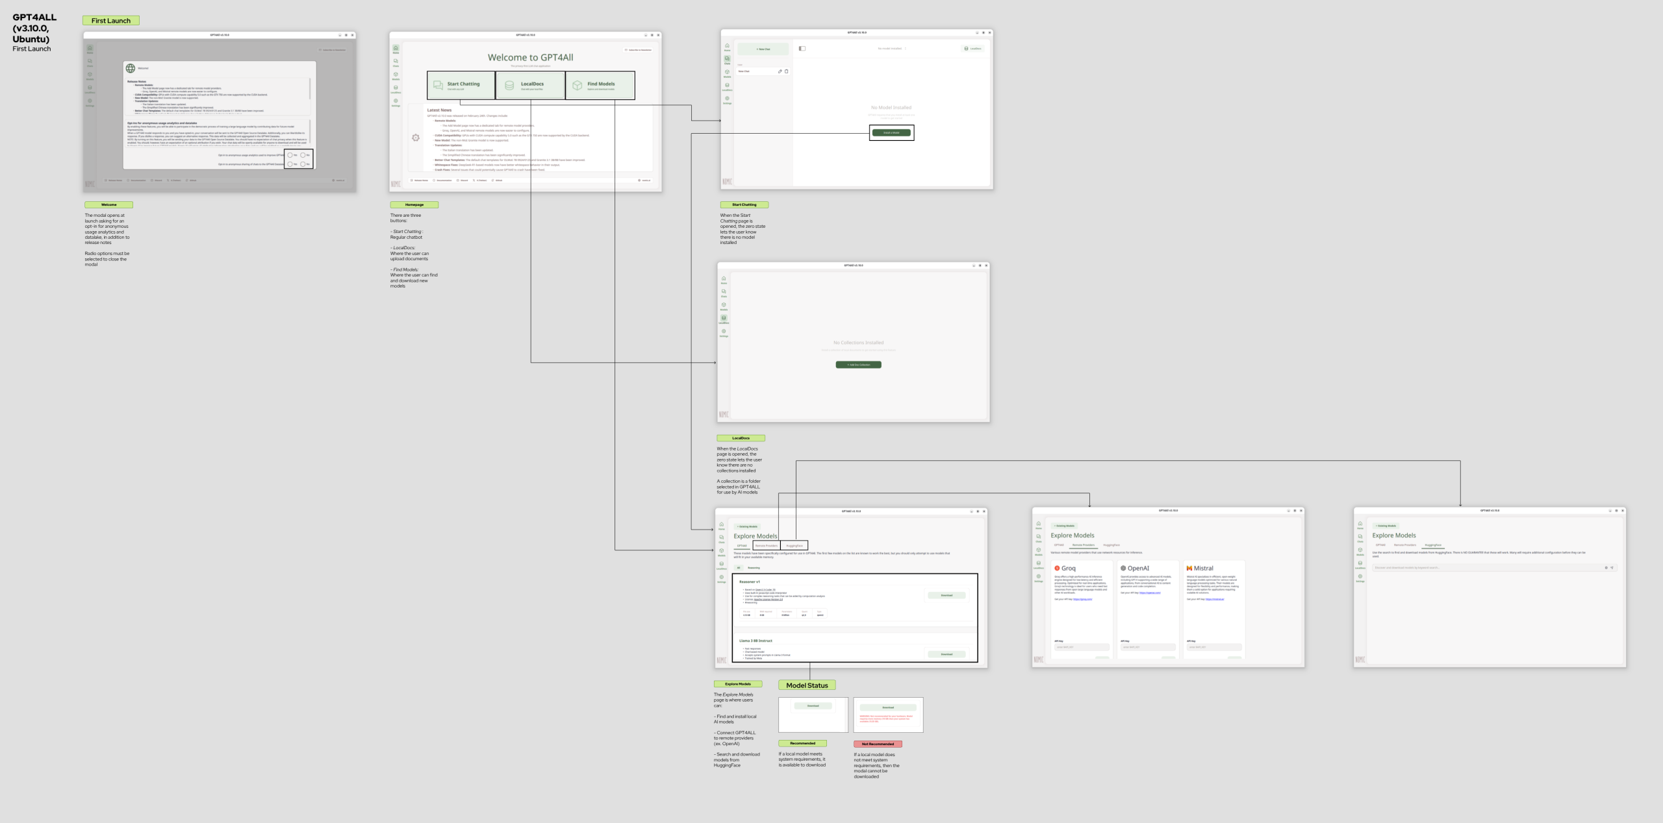Image resolution: width=1663 pixels, height=823 pixels.
Task: Click the LocalDocs tile on the Homepage
Action: pyautogui.click(x=531, y=85)
